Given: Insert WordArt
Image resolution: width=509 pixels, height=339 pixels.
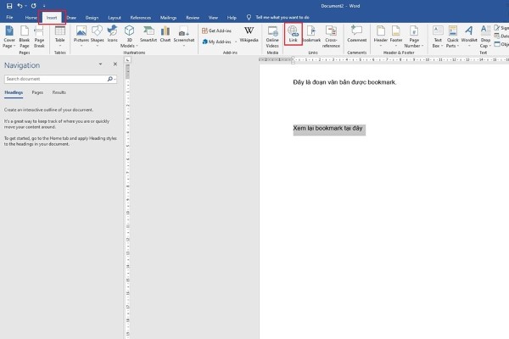Looking at the screenshot, I should 469,36.
